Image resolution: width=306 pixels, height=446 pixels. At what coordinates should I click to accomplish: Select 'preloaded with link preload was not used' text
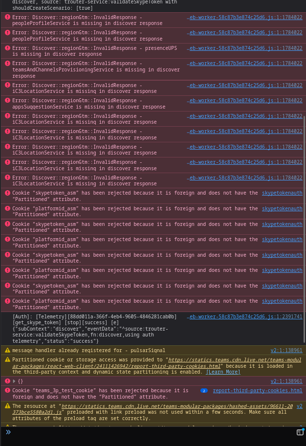(148, 412)
